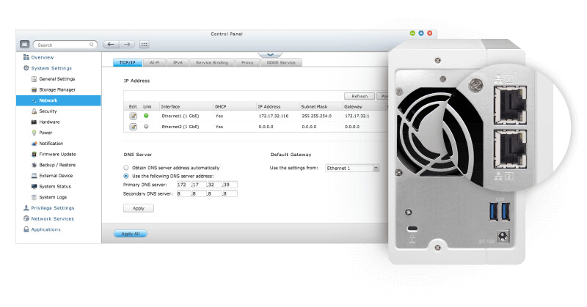Viewport: 587px width, 307px height.
Task: Click the Refresh button
Action: 359,96
